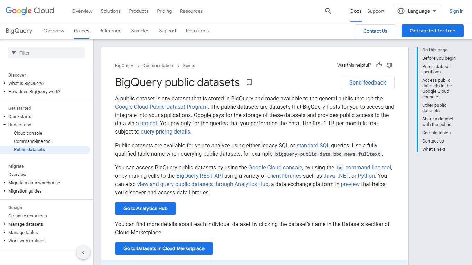Click Go to Analytics Hub button
Image resolution: width=472 pixels, height=265 pixels.
[145, 208]
